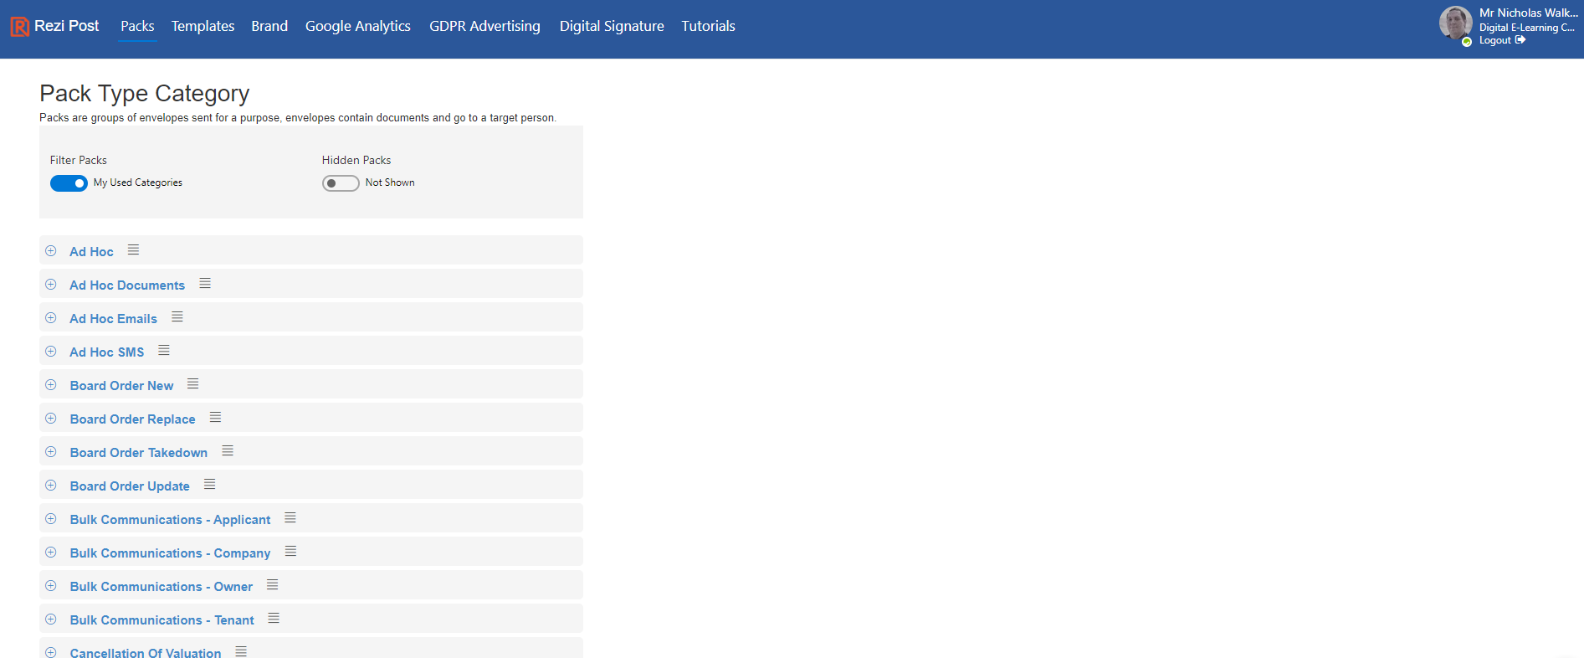Expand the Ad Hoc Documents category
The image size is (1584, 658).
point(51,285)
